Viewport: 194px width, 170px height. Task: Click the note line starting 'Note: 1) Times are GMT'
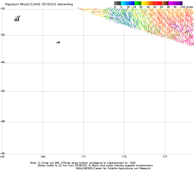click(x=83, y=163)
